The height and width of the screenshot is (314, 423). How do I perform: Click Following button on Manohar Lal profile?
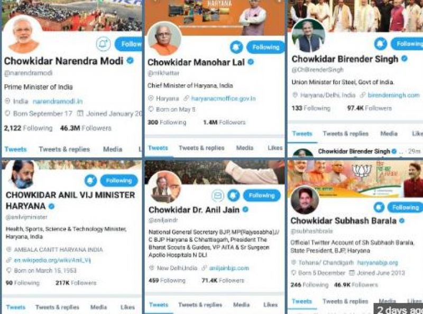coord(266,47)
